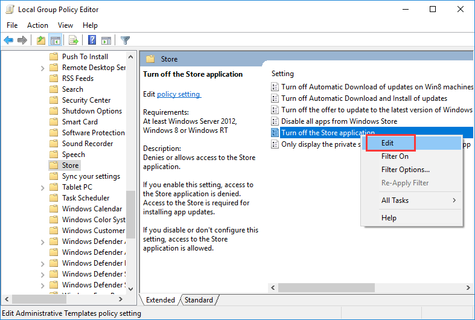The width and height of the screenshot is (475, 320).
Task: Select the Sync your settings folder
Action: [91, 176]
